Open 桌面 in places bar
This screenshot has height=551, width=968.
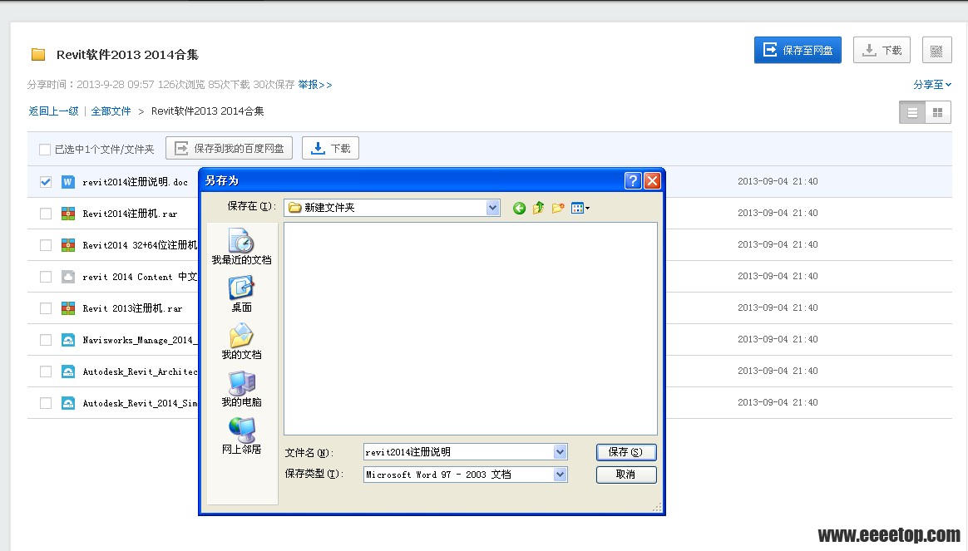[241, 294]
